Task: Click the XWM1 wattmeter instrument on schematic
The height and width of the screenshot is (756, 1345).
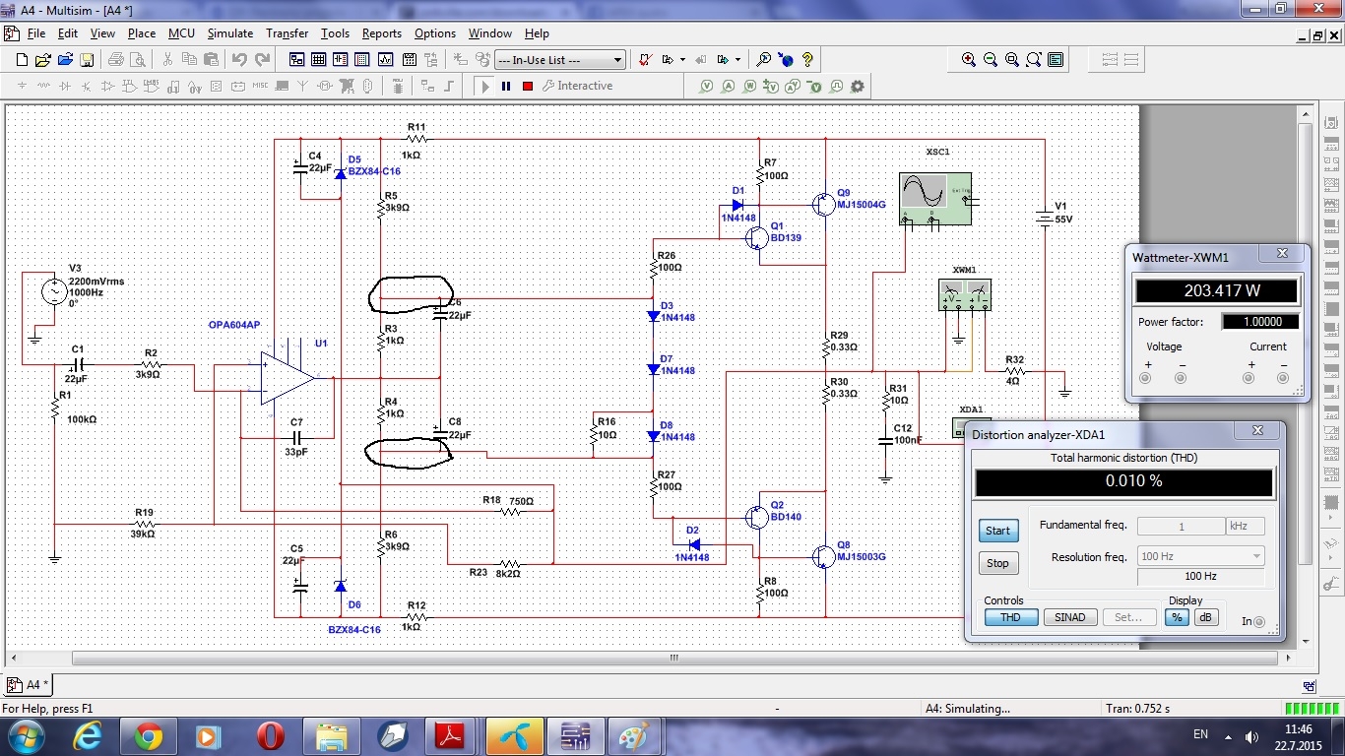Action: pyautogui.click(x=965, y=295)
